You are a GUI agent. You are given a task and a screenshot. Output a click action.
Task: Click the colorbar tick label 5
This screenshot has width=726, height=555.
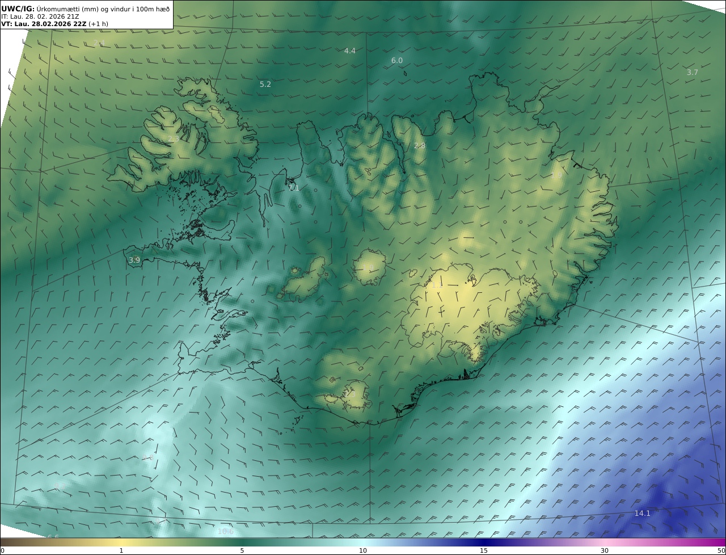tap(242, 550)
